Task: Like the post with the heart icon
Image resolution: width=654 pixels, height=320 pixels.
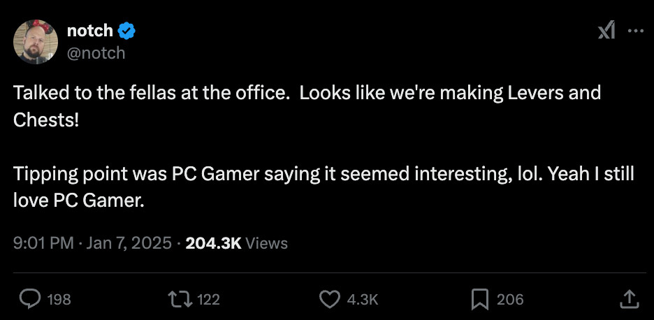Action: (328, 299)
